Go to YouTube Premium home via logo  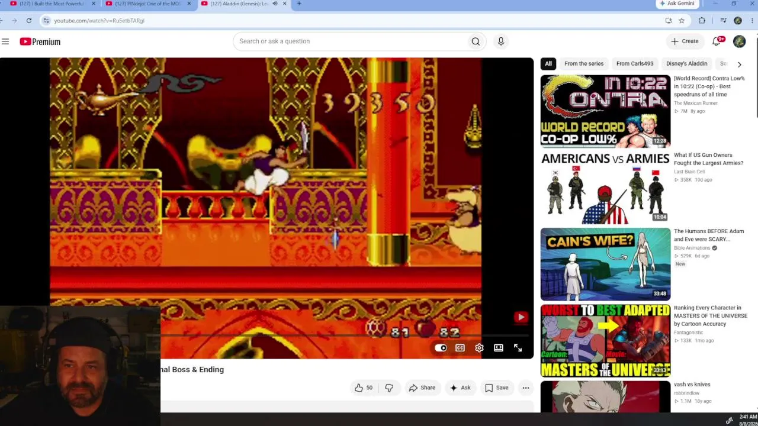click(x=40, y=41)
